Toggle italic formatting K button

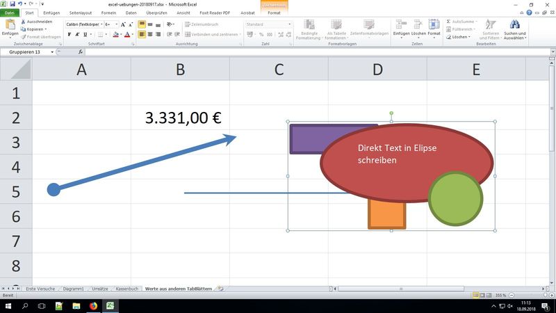pyautogui.click(x=78, y=34)
